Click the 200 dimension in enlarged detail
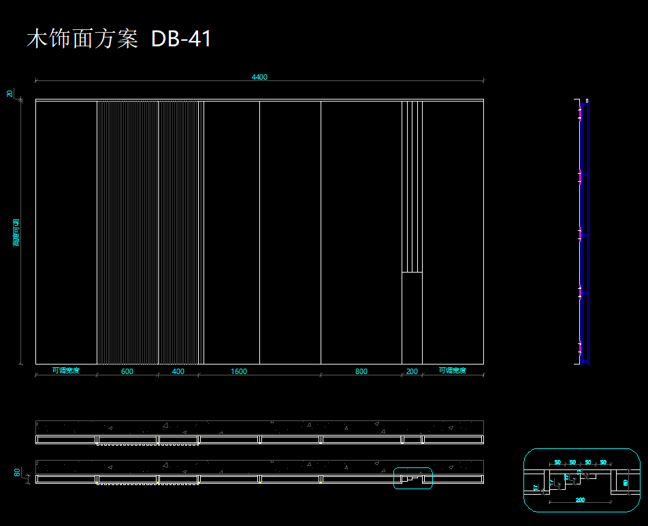Screen dimensions: 648x526 [x=580, y=500]
